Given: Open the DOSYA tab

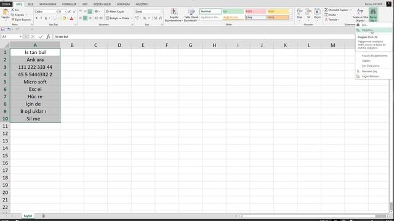Looking at the screenshot, I should 6,4.
